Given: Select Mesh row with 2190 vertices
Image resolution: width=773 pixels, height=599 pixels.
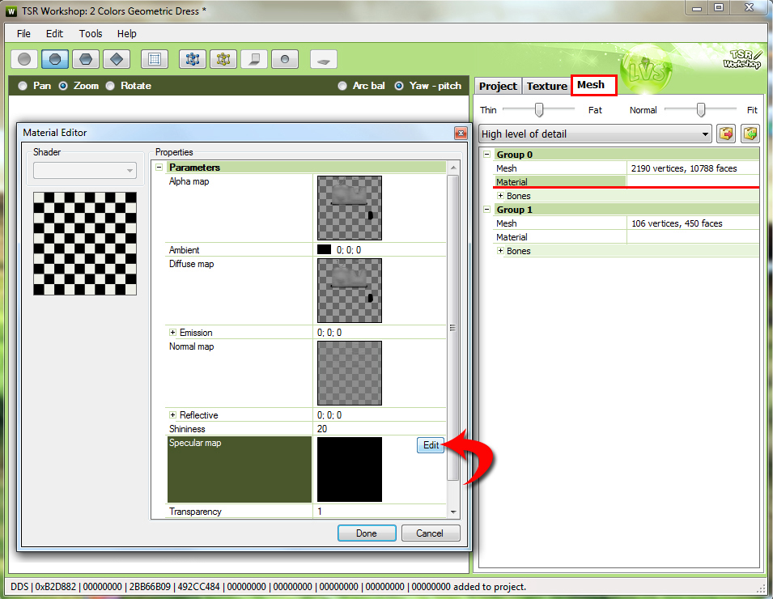Looking at the screenshot, I should [x=626, y=168].
